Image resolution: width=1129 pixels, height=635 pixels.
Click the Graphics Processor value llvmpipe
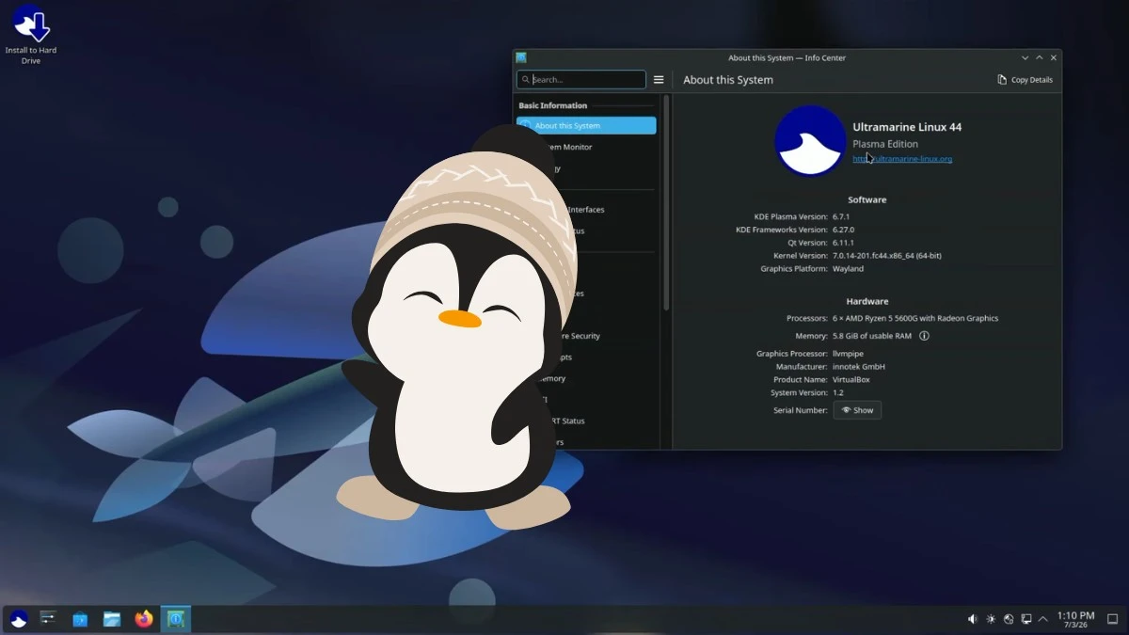coord(848,354)
